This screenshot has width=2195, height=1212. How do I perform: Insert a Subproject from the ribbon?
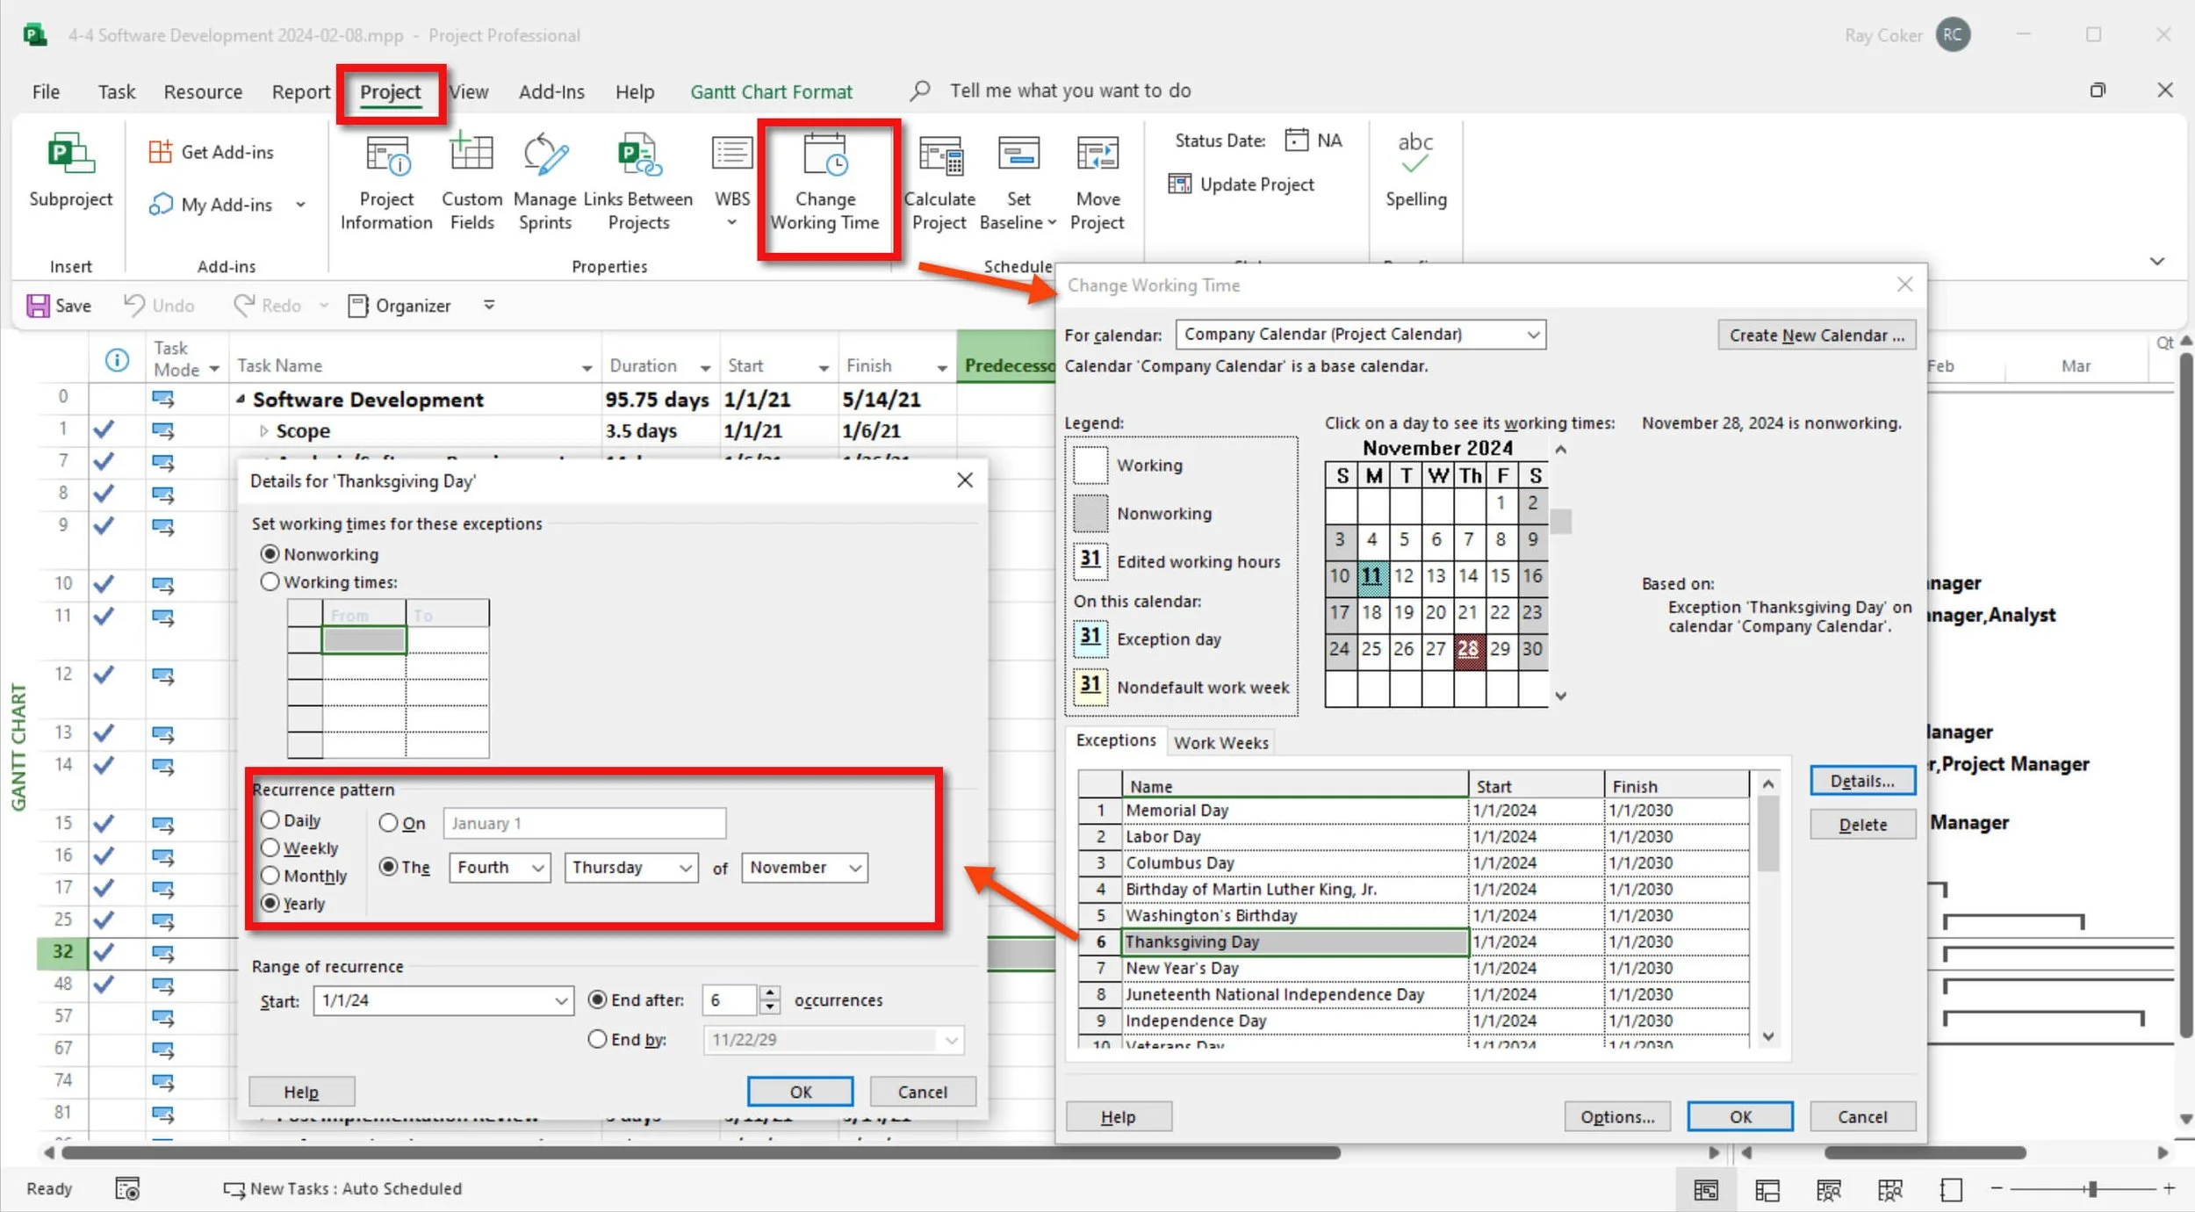pos(70,171)
